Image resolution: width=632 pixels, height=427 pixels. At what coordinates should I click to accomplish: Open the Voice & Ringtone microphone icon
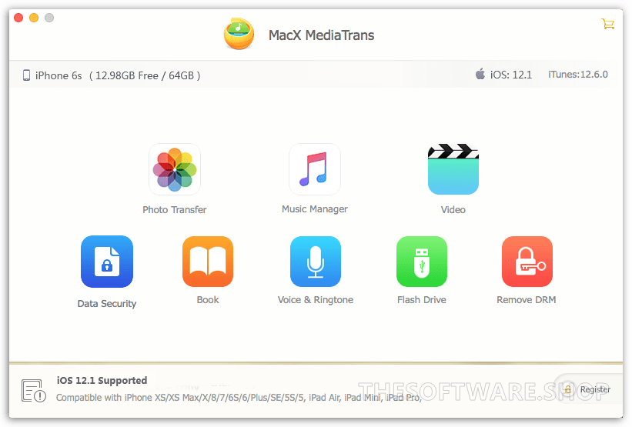tap(315, 262)
